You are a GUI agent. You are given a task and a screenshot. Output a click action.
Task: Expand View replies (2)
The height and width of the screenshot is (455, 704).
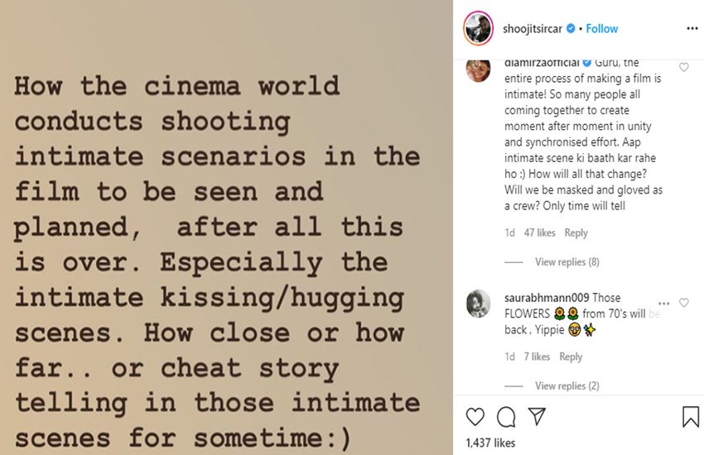pyautogui.click(x=567, y=386)
